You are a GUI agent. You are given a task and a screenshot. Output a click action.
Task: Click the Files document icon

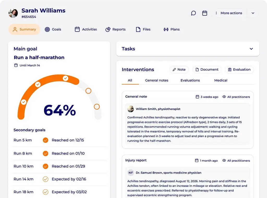[x=138, y=29]
